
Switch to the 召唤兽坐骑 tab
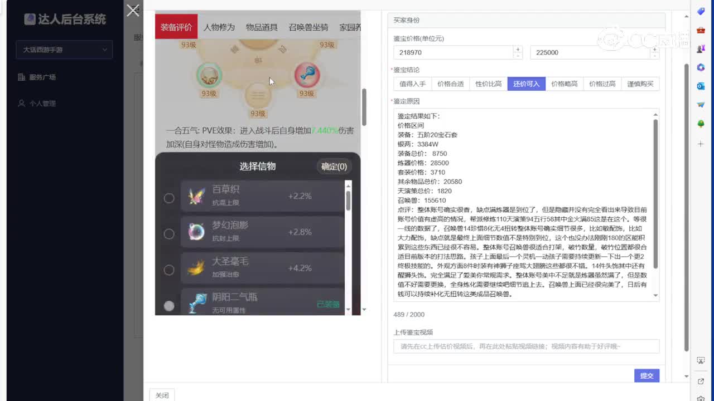point(309,26)
